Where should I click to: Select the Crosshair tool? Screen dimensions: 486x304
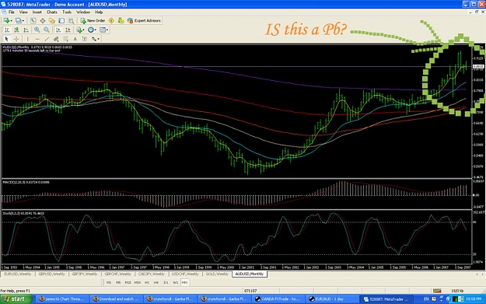tap(16, 39)
